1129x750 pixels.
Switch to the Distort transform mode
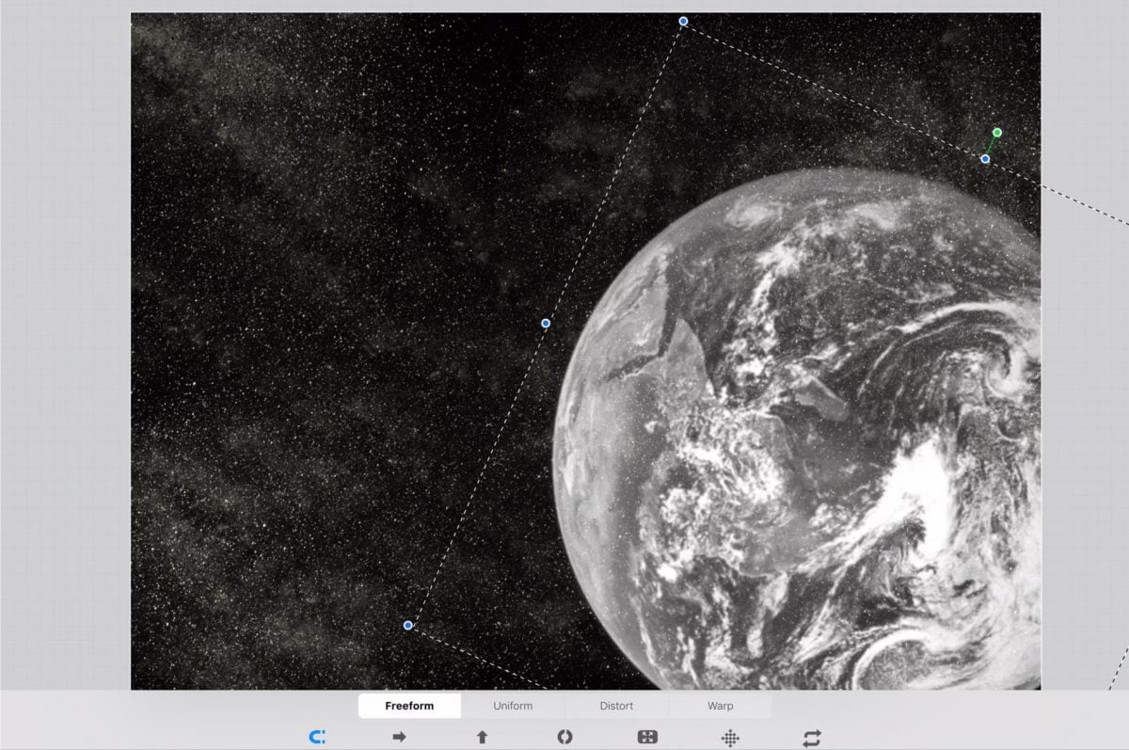(x=616, y=705)
